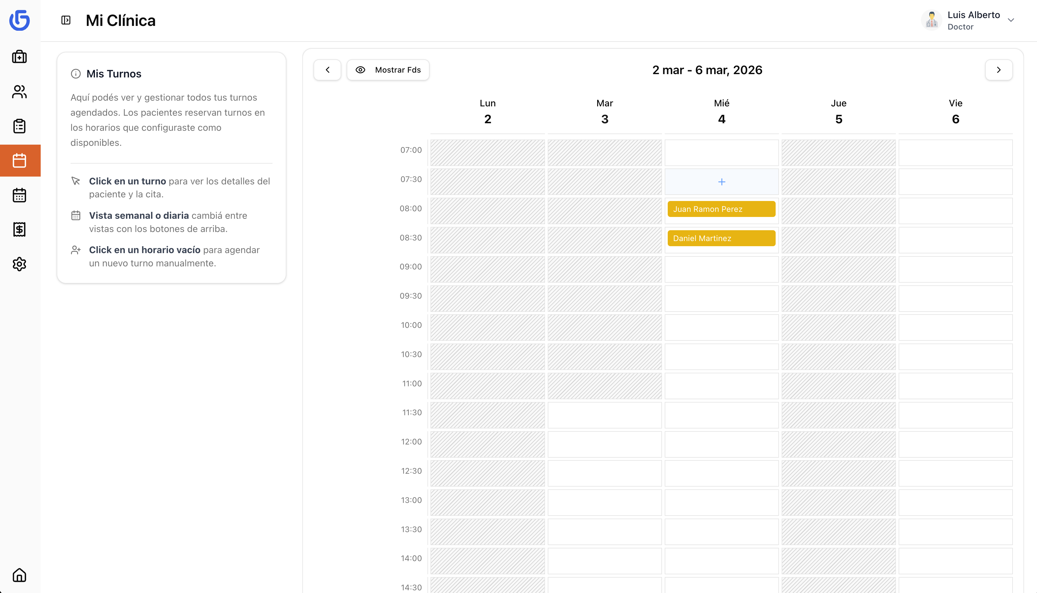
Task: Open Juan Ramon Perez's appointment details
Action: click(721, 209)
